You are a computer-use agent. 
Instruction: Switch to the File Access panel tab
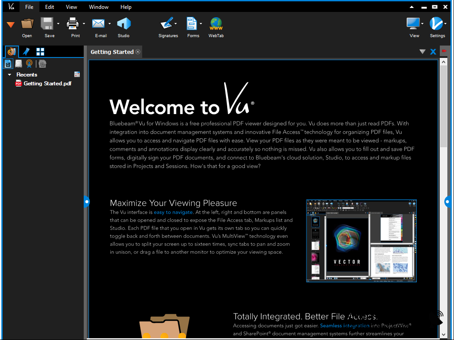point(12,52)
